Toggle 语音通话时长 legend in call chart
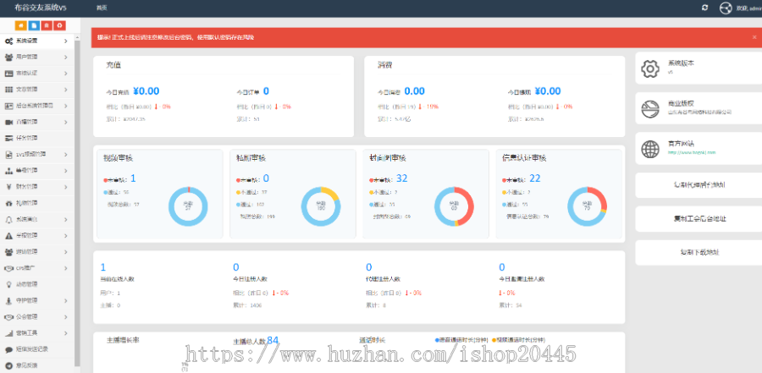The height and width of the screenshot is (373, 762). point(462,340)
